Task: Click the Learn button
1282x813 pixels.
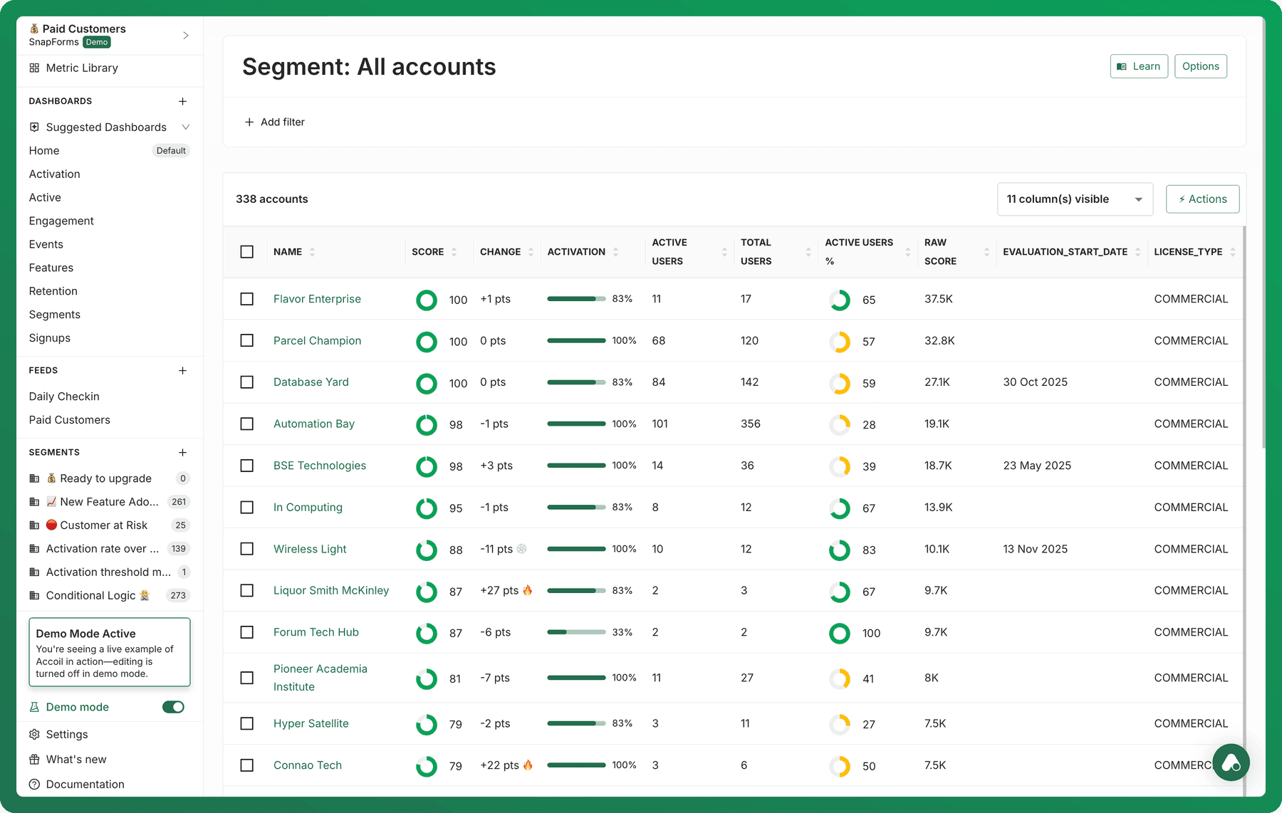Action: (x=1139, y=66)
